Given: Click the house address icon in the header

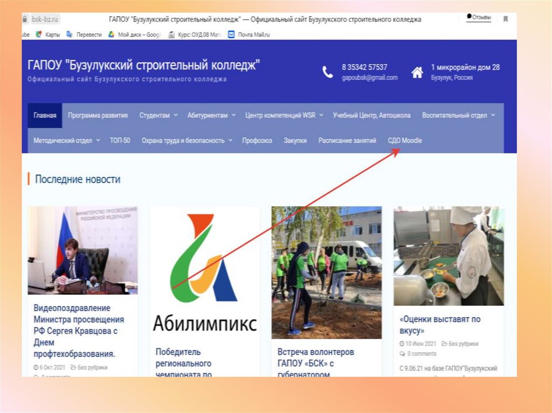Looking at the screenshot, I should [x=417, y=72].
